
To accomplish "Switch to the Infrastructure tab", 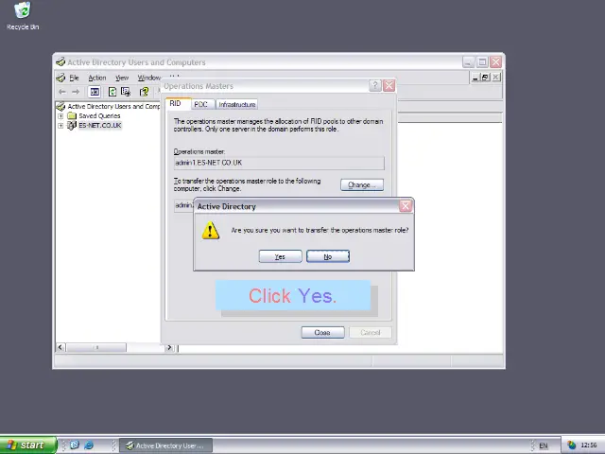I will point(237,105).
